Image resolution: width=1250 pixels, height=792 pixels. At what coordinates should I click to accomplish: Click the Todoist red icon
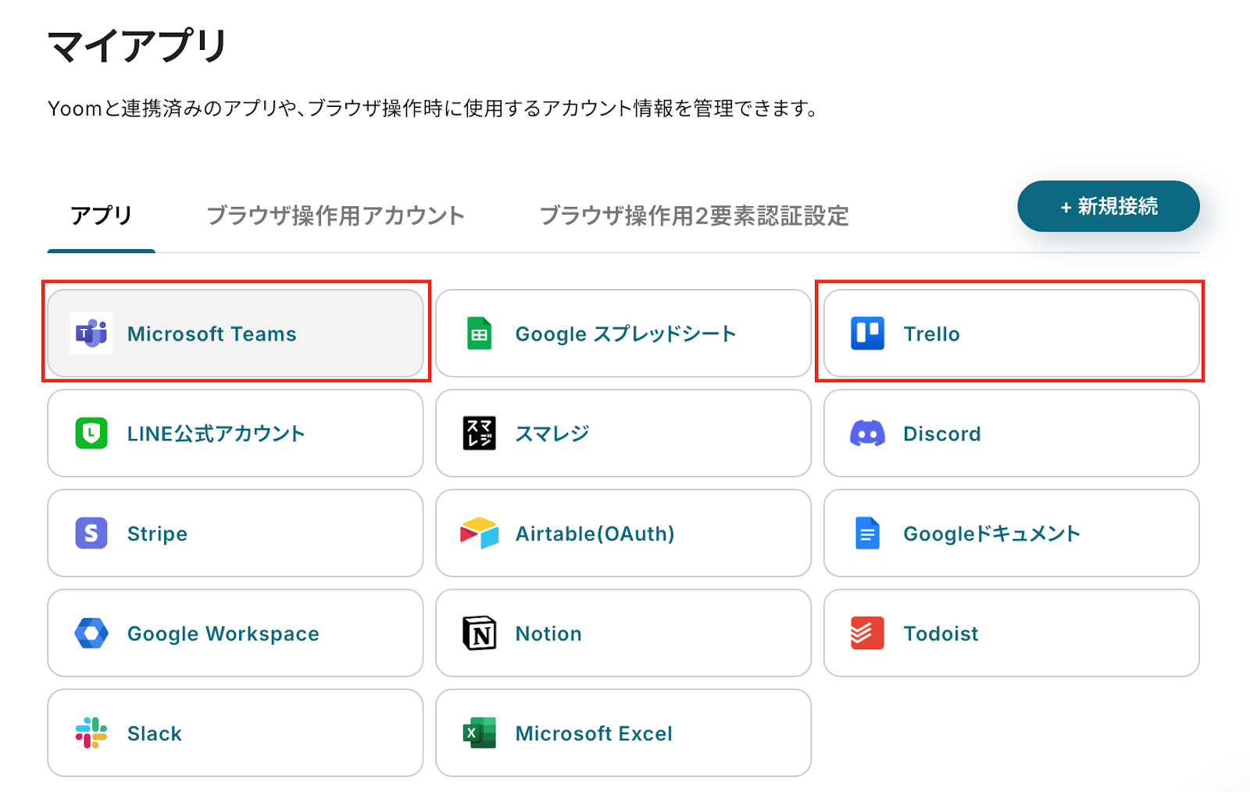coord(867,633)
